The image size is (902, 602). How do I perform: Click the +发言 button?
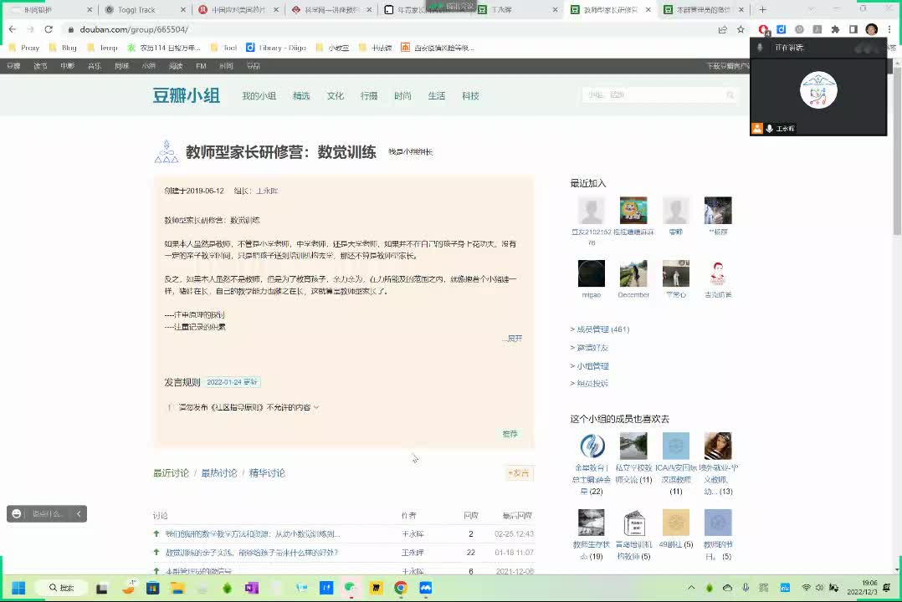coord(518,473)
